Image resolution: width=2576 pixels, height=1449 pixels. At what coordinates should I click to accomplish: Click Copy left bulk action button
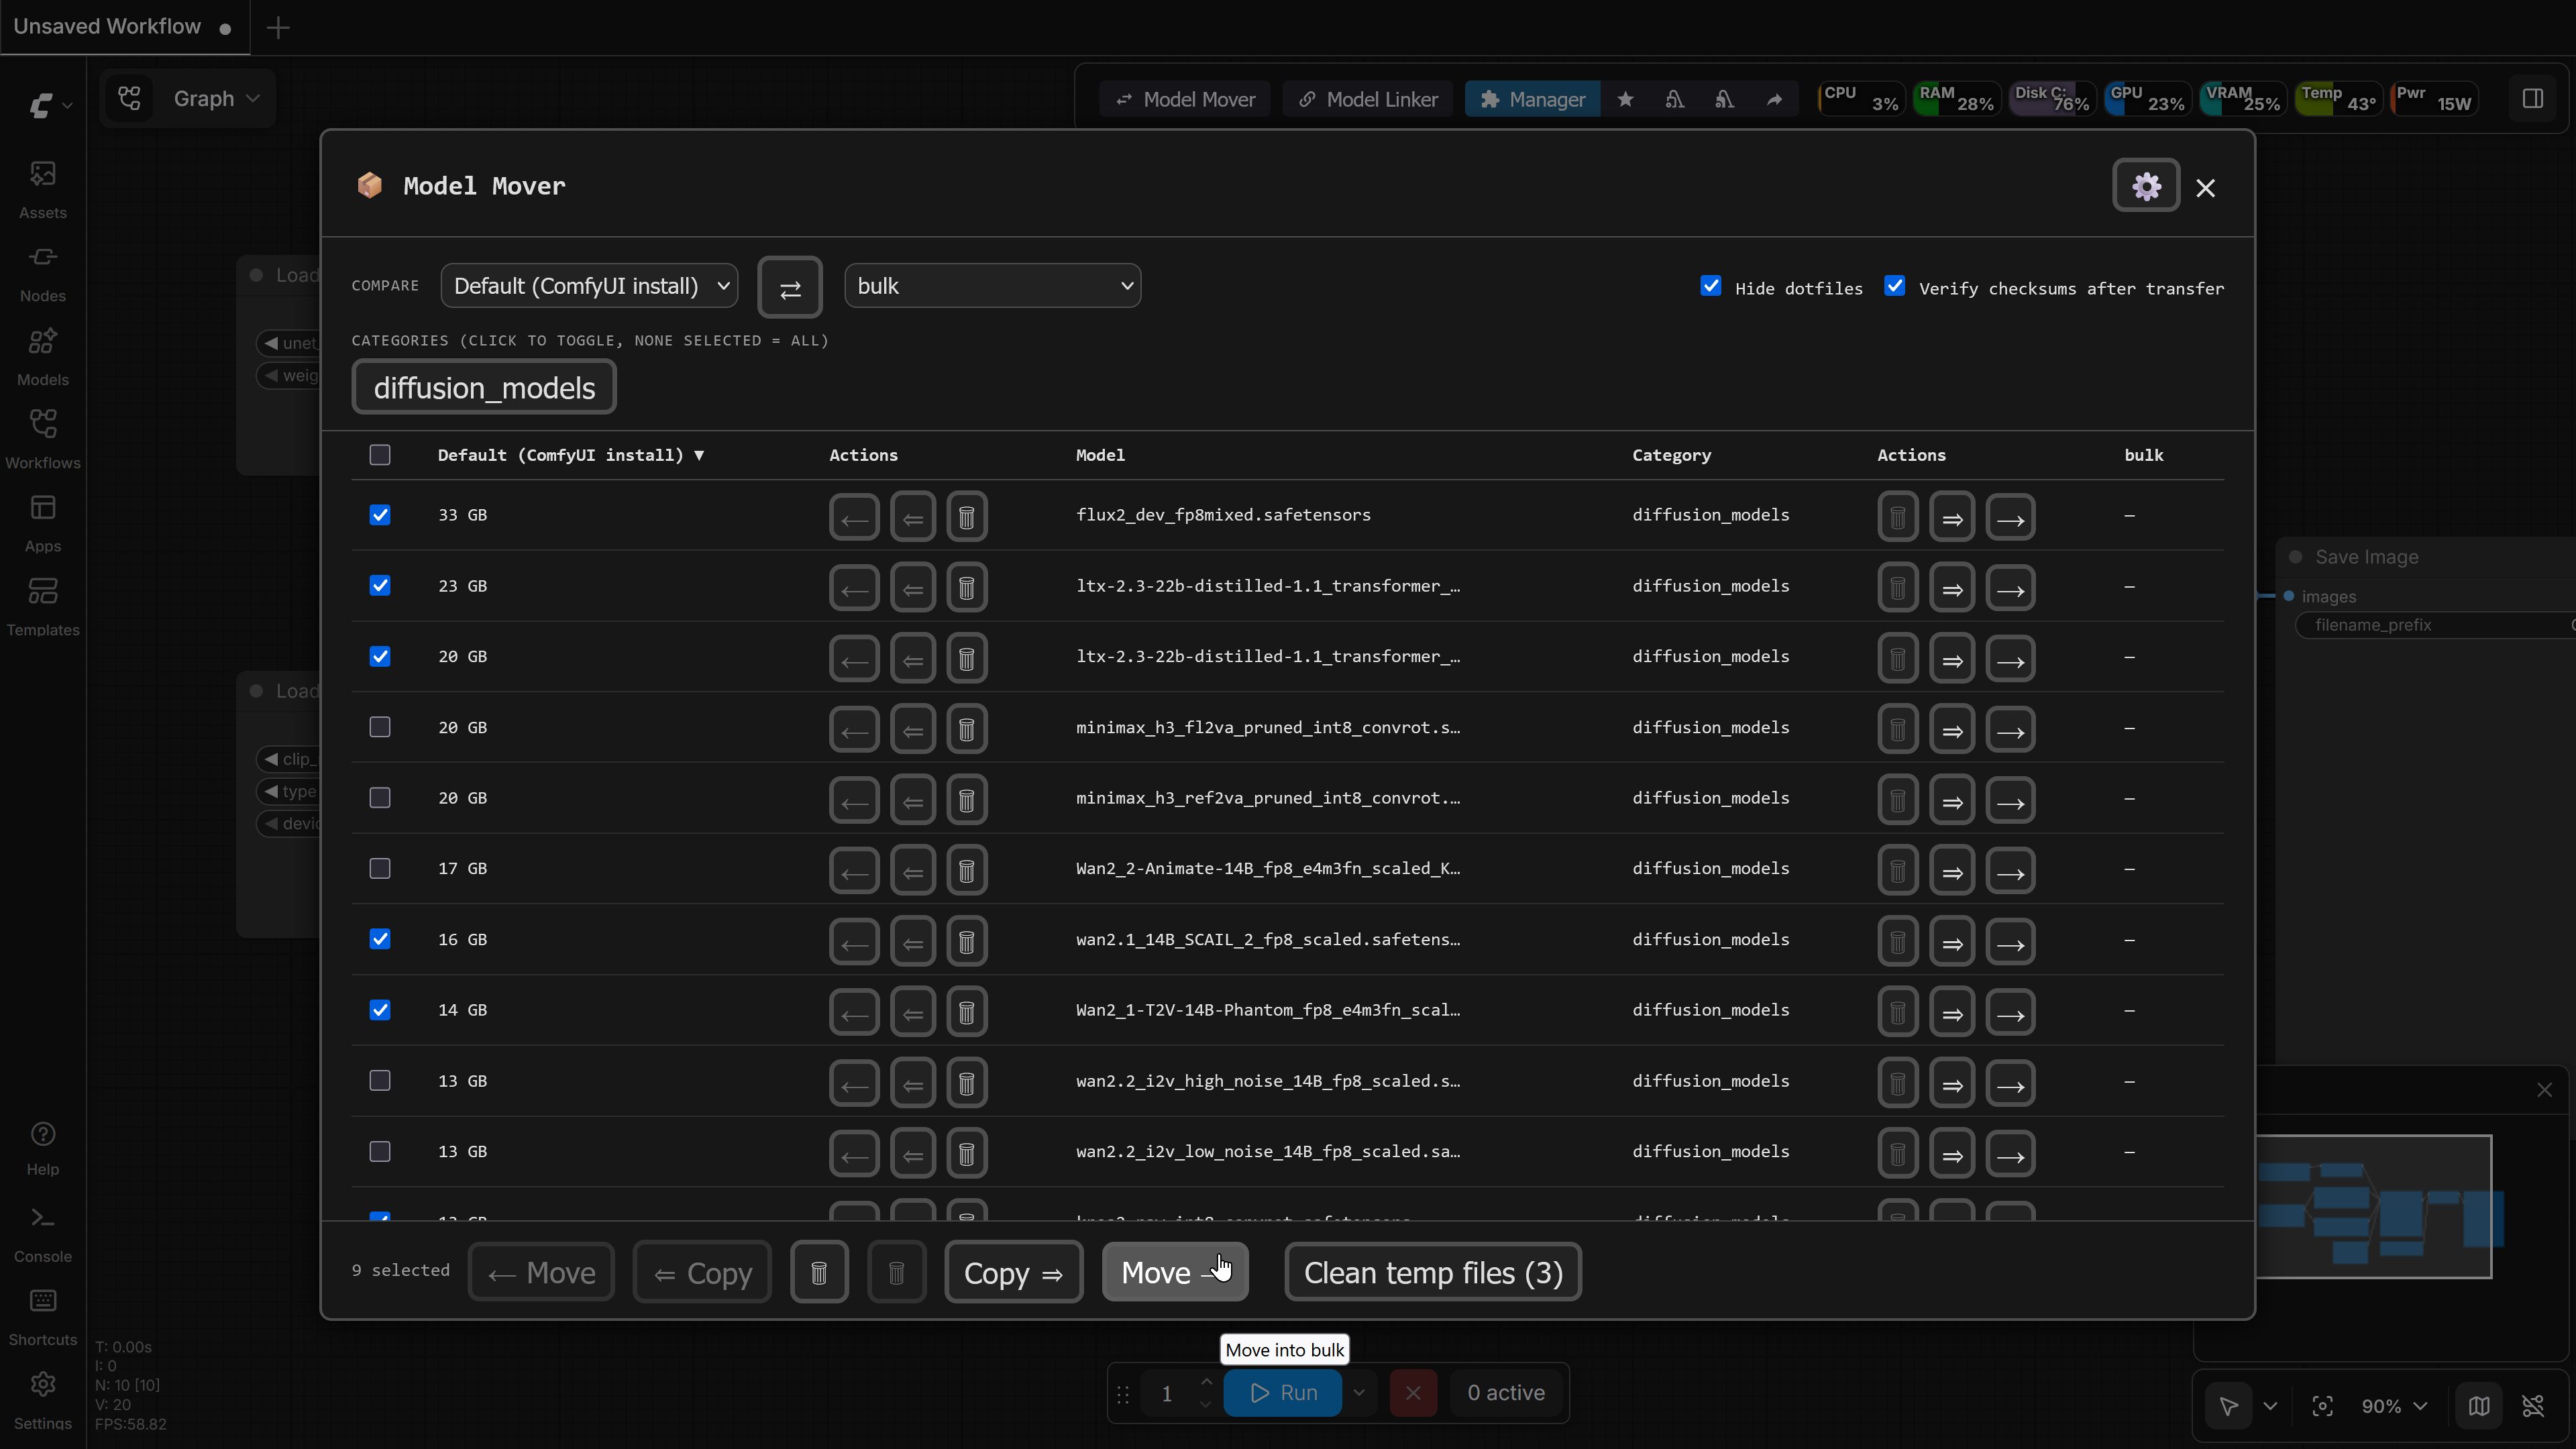point(702,1272)
